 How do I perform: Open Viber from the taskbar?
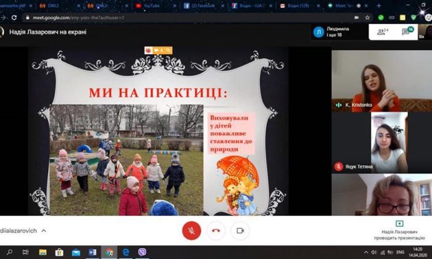pyautogui.click(x=143, y=252)
